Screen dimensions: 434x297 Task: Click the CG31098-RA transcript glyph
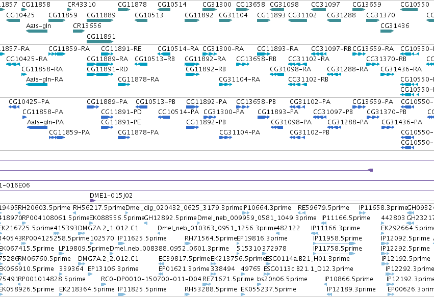(277, 74)
